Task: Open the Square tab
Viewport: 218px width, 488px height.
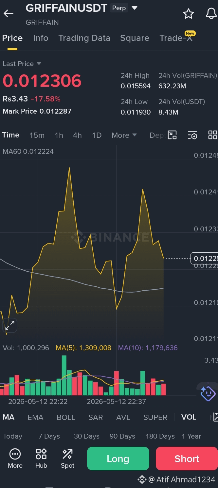Action: [135, 38]
